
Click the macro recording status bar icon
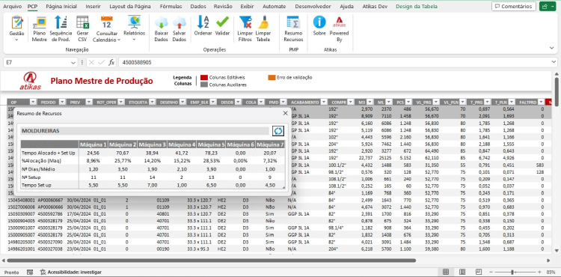click(30, 272)
